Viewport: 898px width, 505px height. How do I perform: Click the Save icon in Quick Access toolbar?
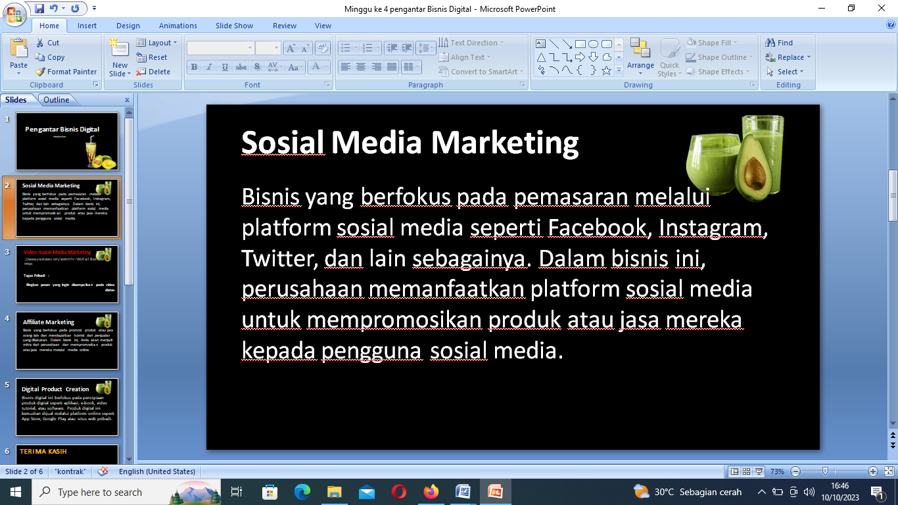(39, 9)
